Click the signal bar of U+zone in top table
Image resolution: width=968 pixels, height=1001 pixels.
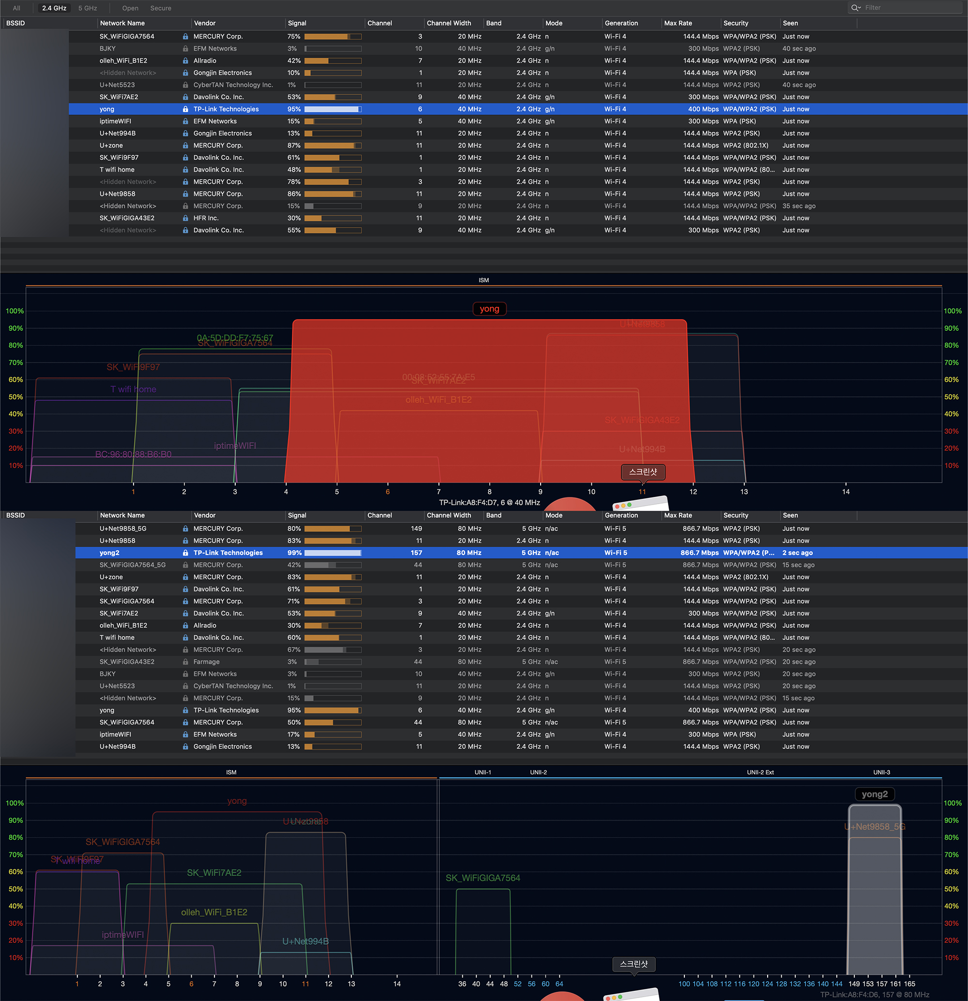click(x=333, y=146)
